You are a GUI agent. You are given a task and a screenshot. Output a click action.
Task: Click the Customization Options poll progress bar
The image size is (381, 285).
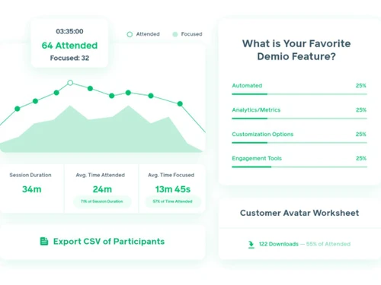tap(299, 143)
